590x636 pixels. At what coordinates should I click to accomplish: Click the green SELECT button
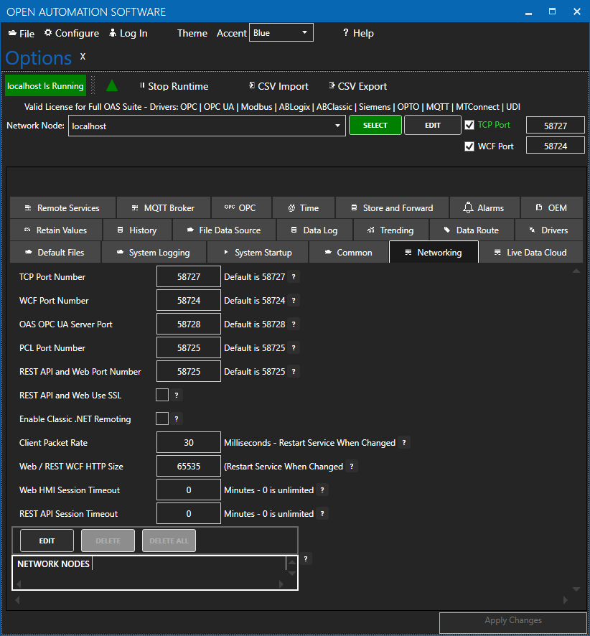tap(375, 125)
